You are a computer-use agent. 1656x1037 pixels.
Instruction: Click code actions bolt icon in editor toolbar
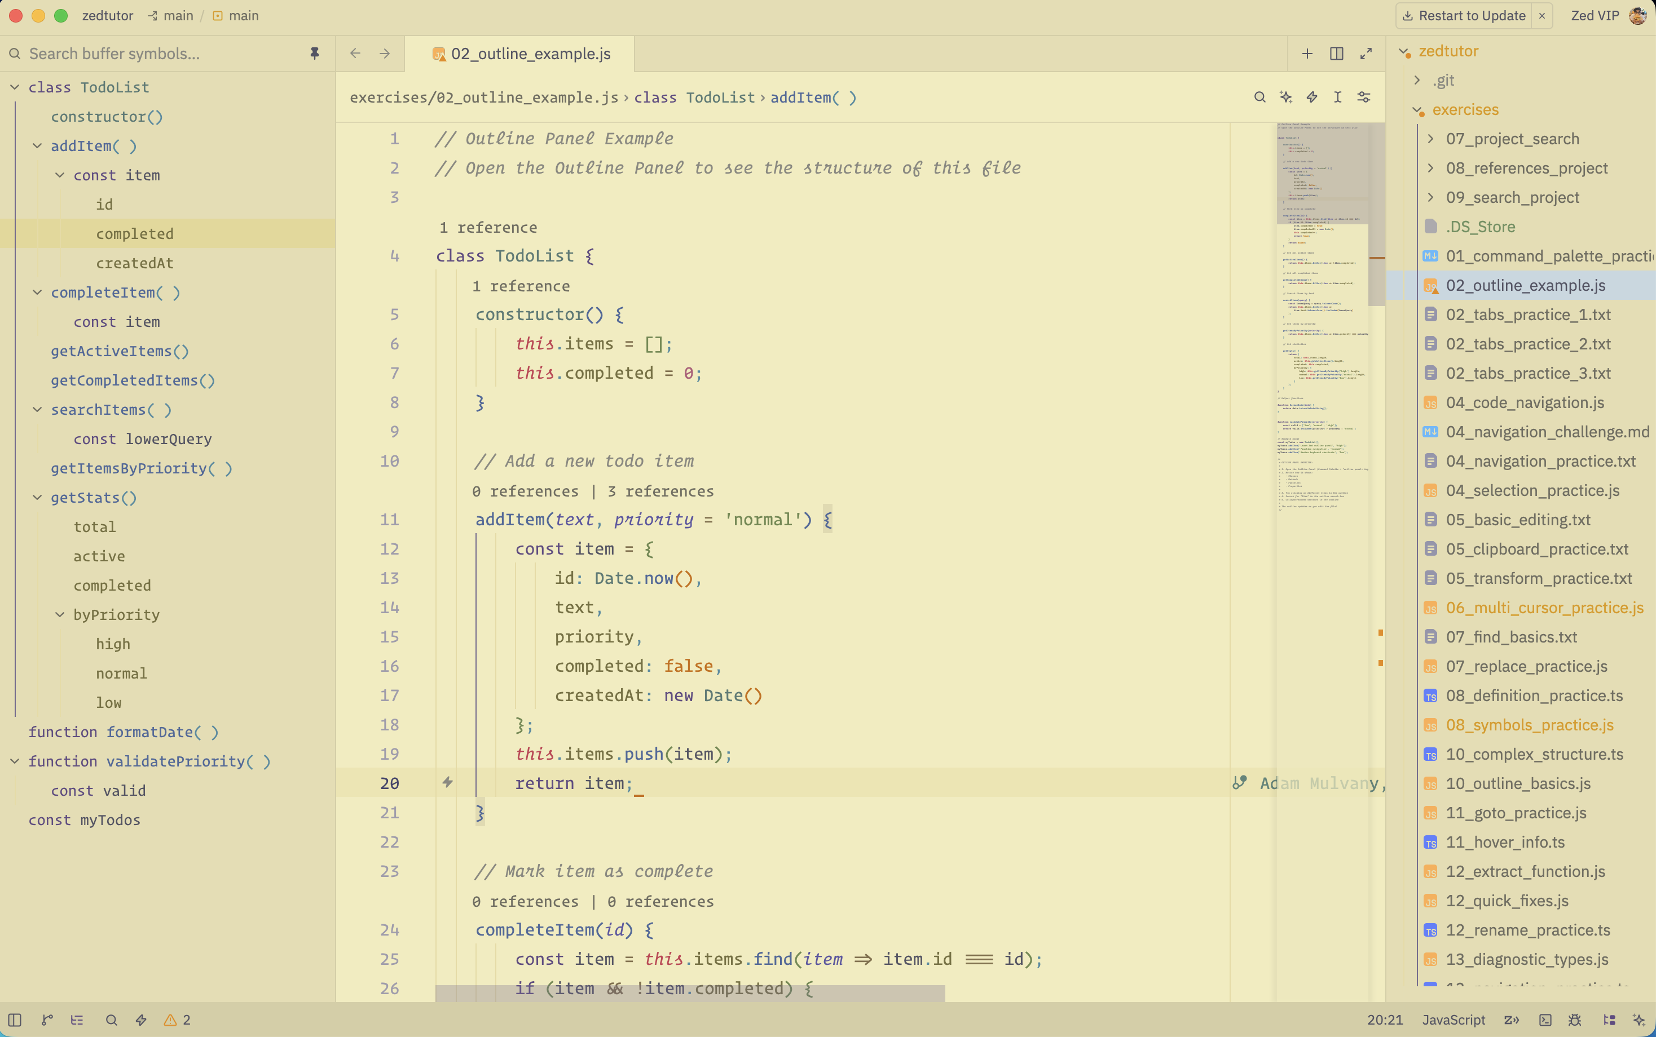[1311, 98]
